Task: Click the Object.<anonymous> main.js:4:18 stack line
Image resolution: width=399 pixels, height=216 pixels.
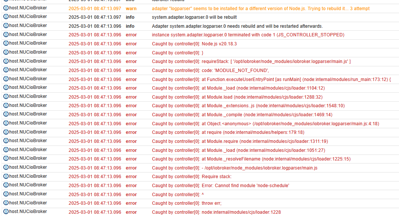Action: 265,124
